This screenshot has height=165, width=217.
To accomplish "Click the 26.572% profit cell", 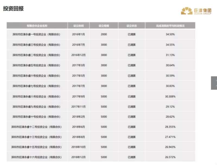I will [170, 157].
